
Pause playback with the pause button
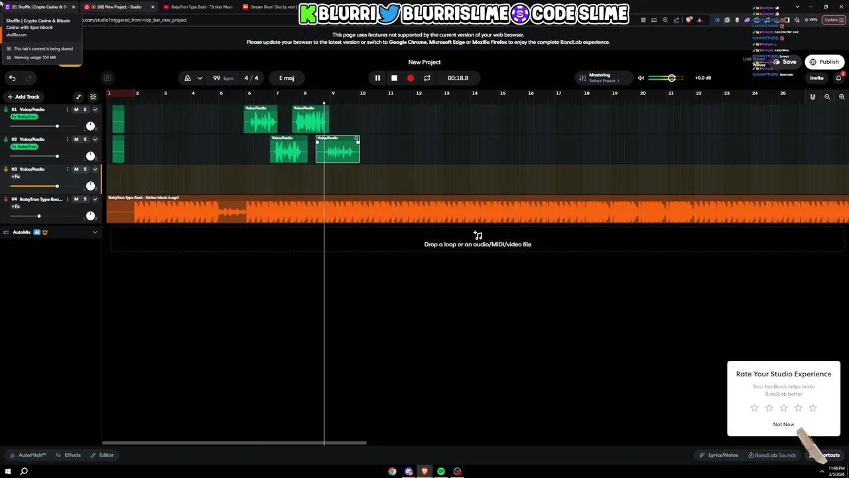click(x=377, y=78)
